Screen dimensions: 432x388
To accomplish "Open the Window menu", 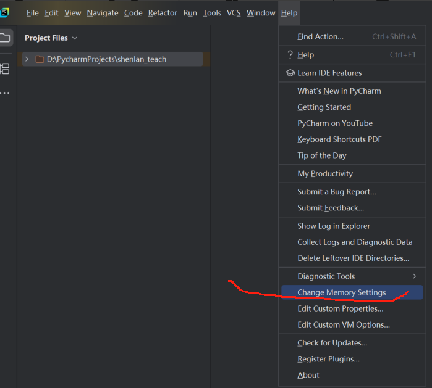I will [261, 13].
